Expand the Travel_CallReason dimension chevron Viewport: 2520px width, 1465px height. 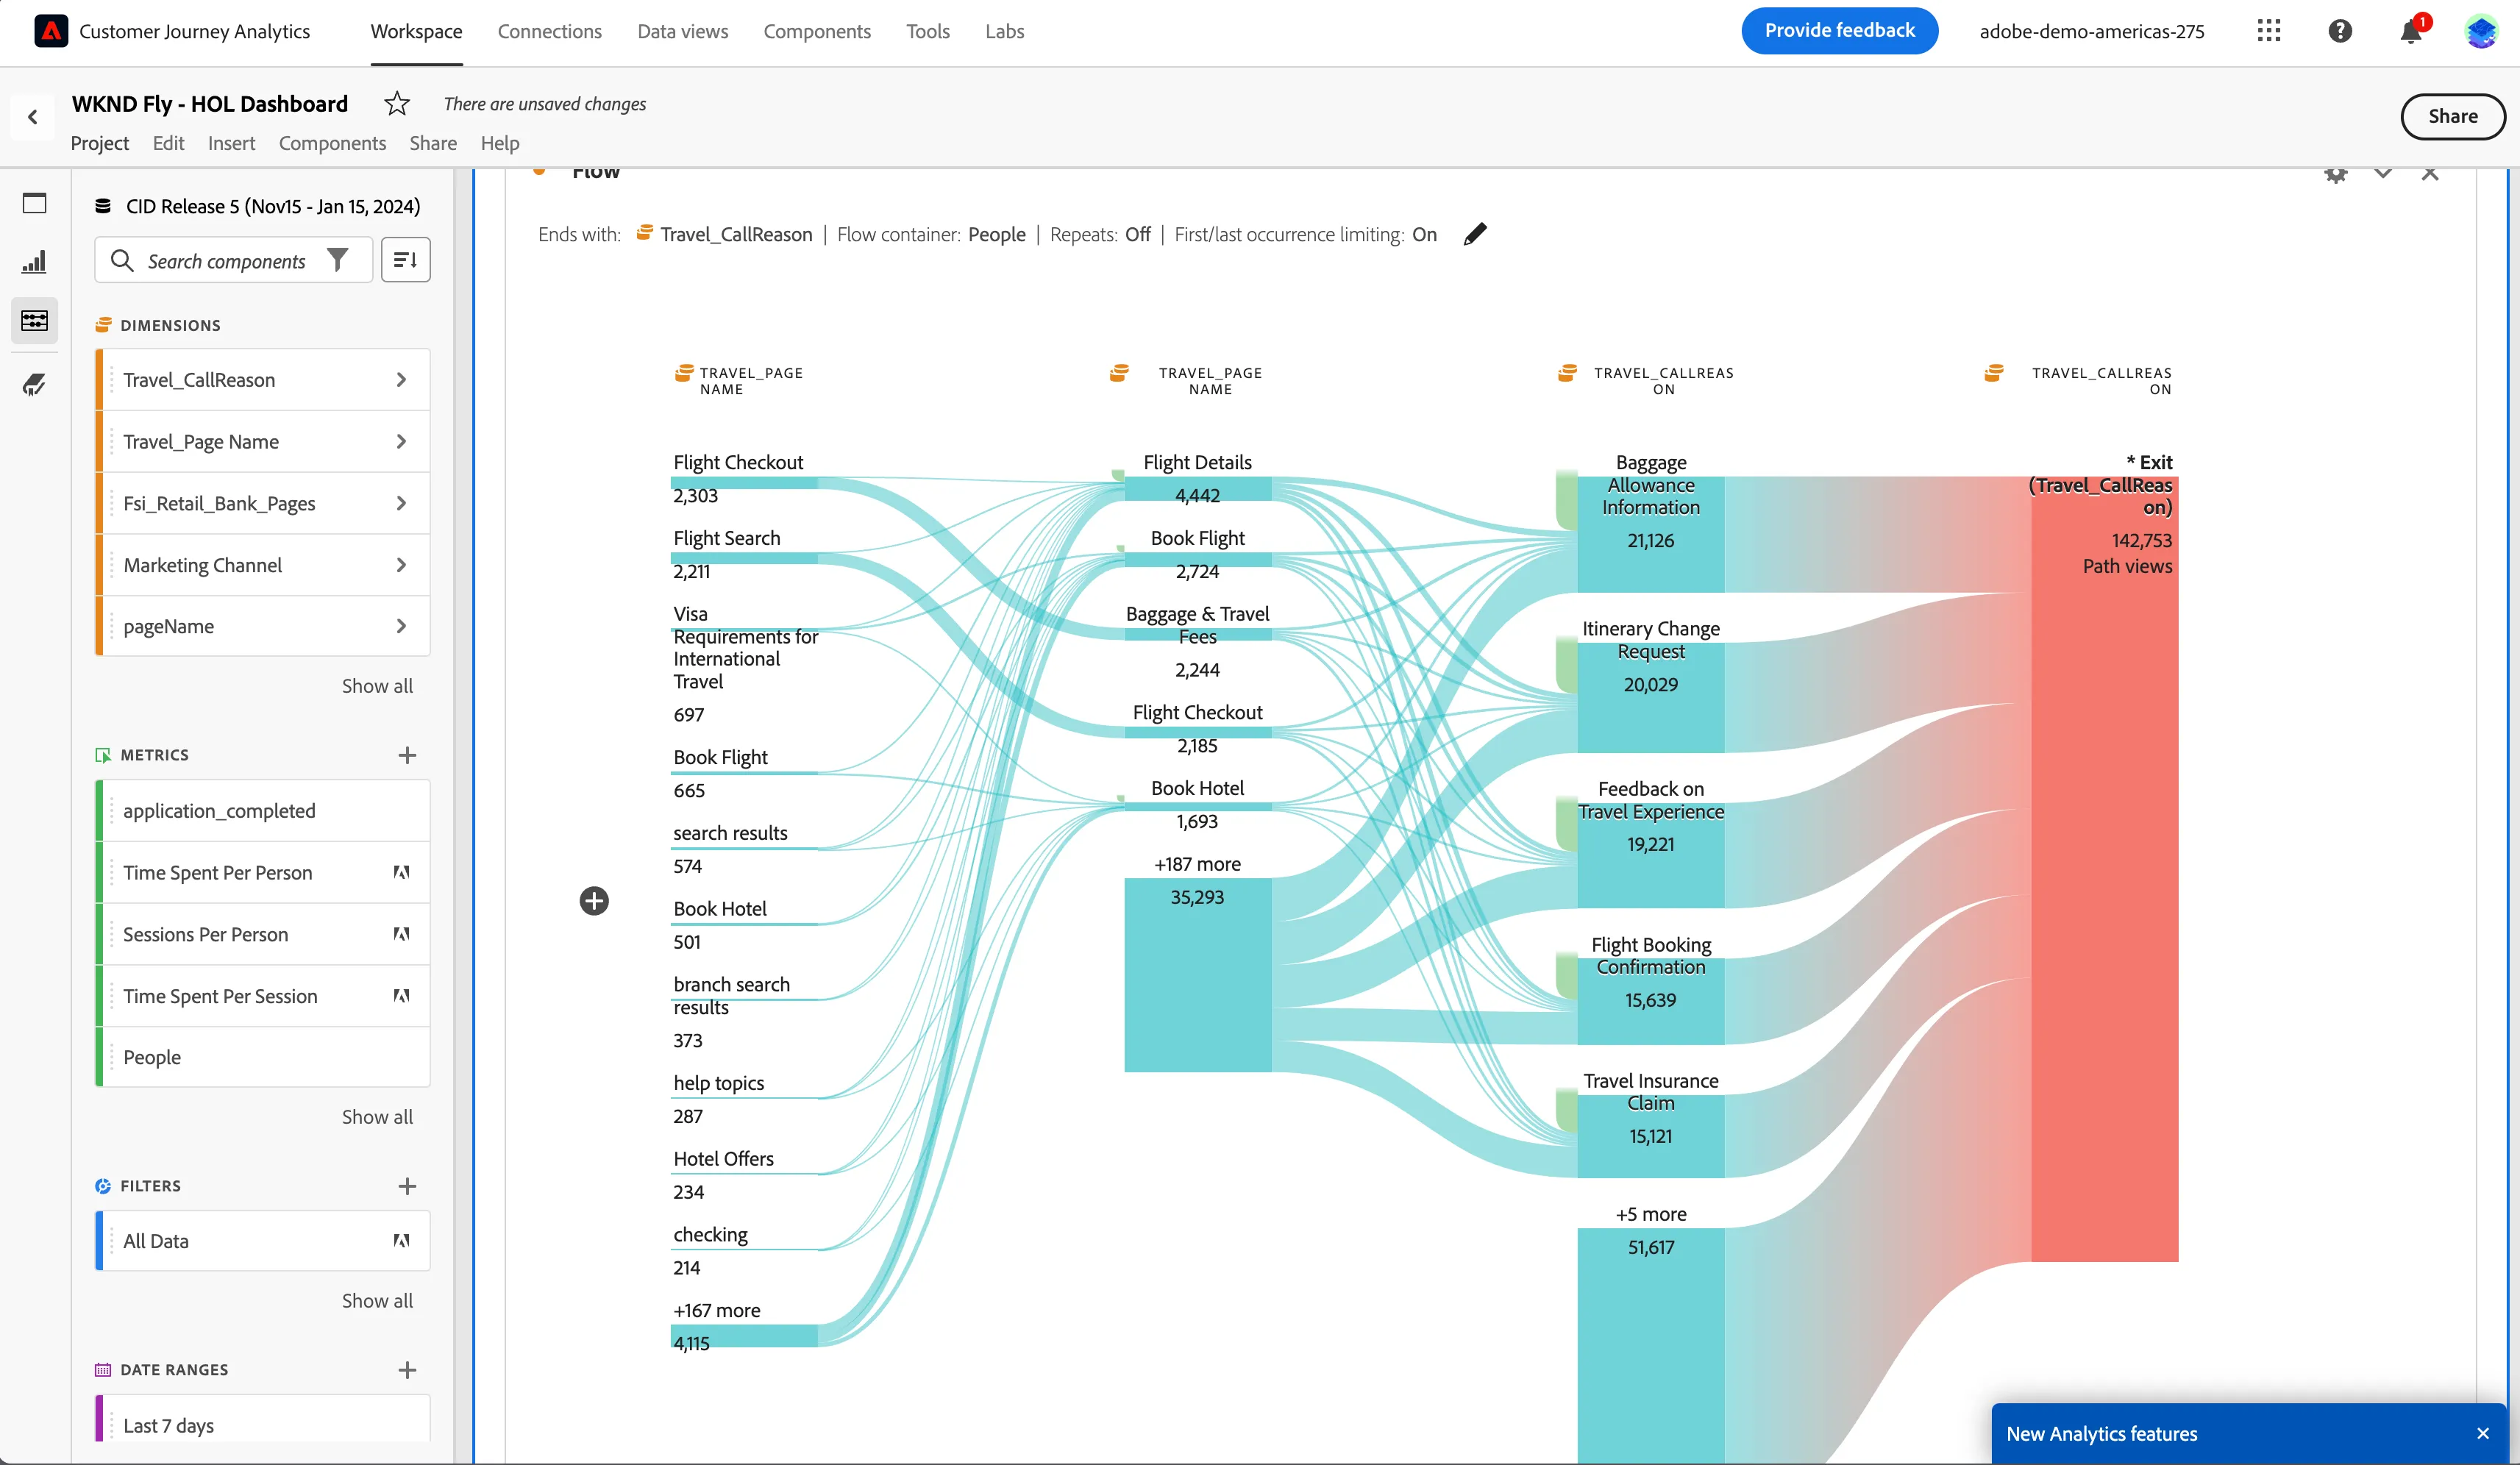tap(401, 380)
